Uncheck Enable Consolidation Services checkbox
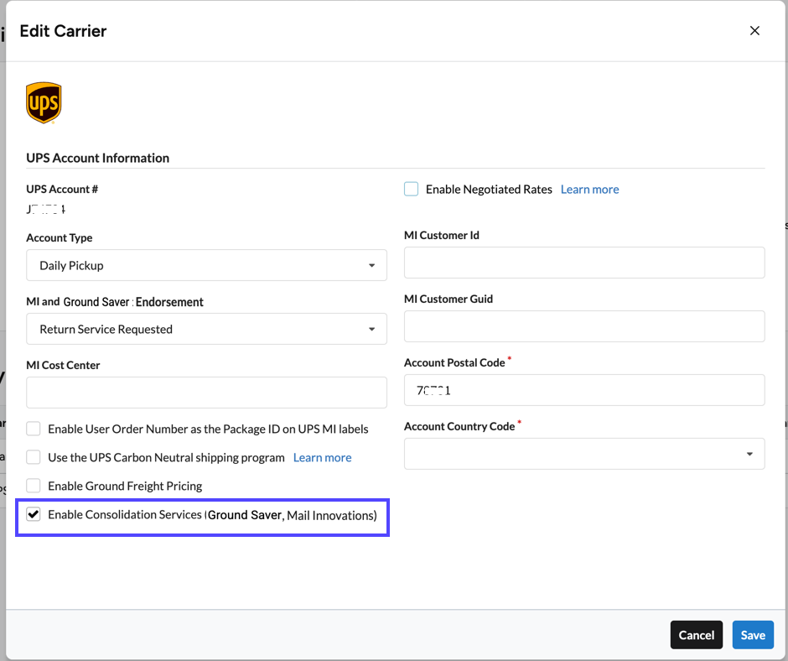788x661 pixels. click(34, 514)
